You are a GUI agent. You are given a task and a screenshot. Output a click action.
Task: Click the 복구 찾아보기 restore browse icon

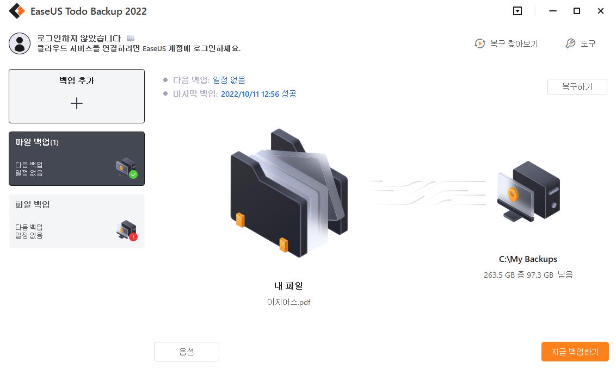coord(479,43)
